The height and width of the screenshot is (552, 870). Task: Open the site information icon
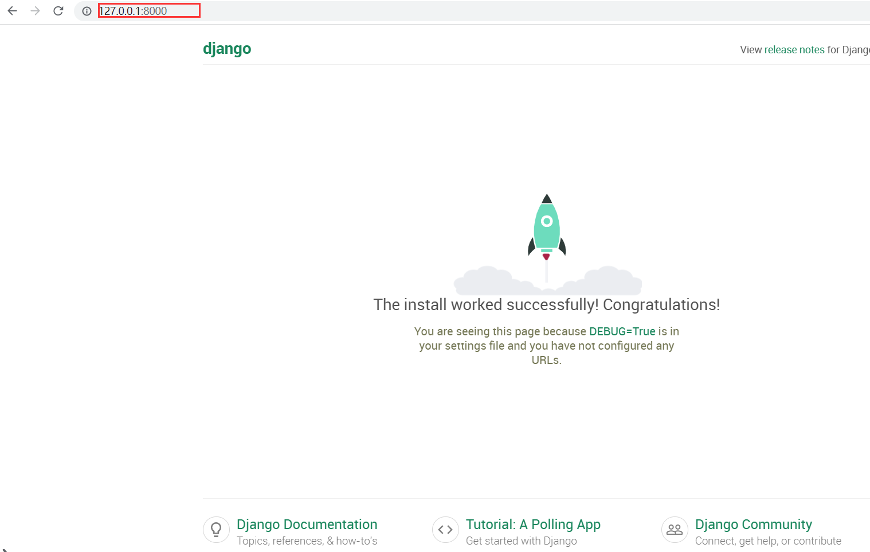87,11
